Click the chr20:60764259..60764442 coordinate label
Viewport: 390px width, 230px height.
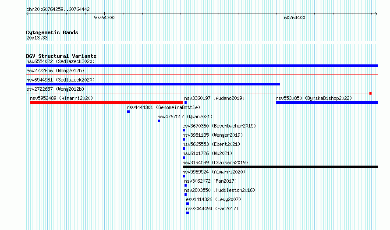pos(58,9)
